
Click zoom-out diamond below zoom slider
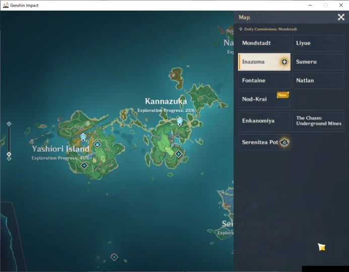[9, 159]
